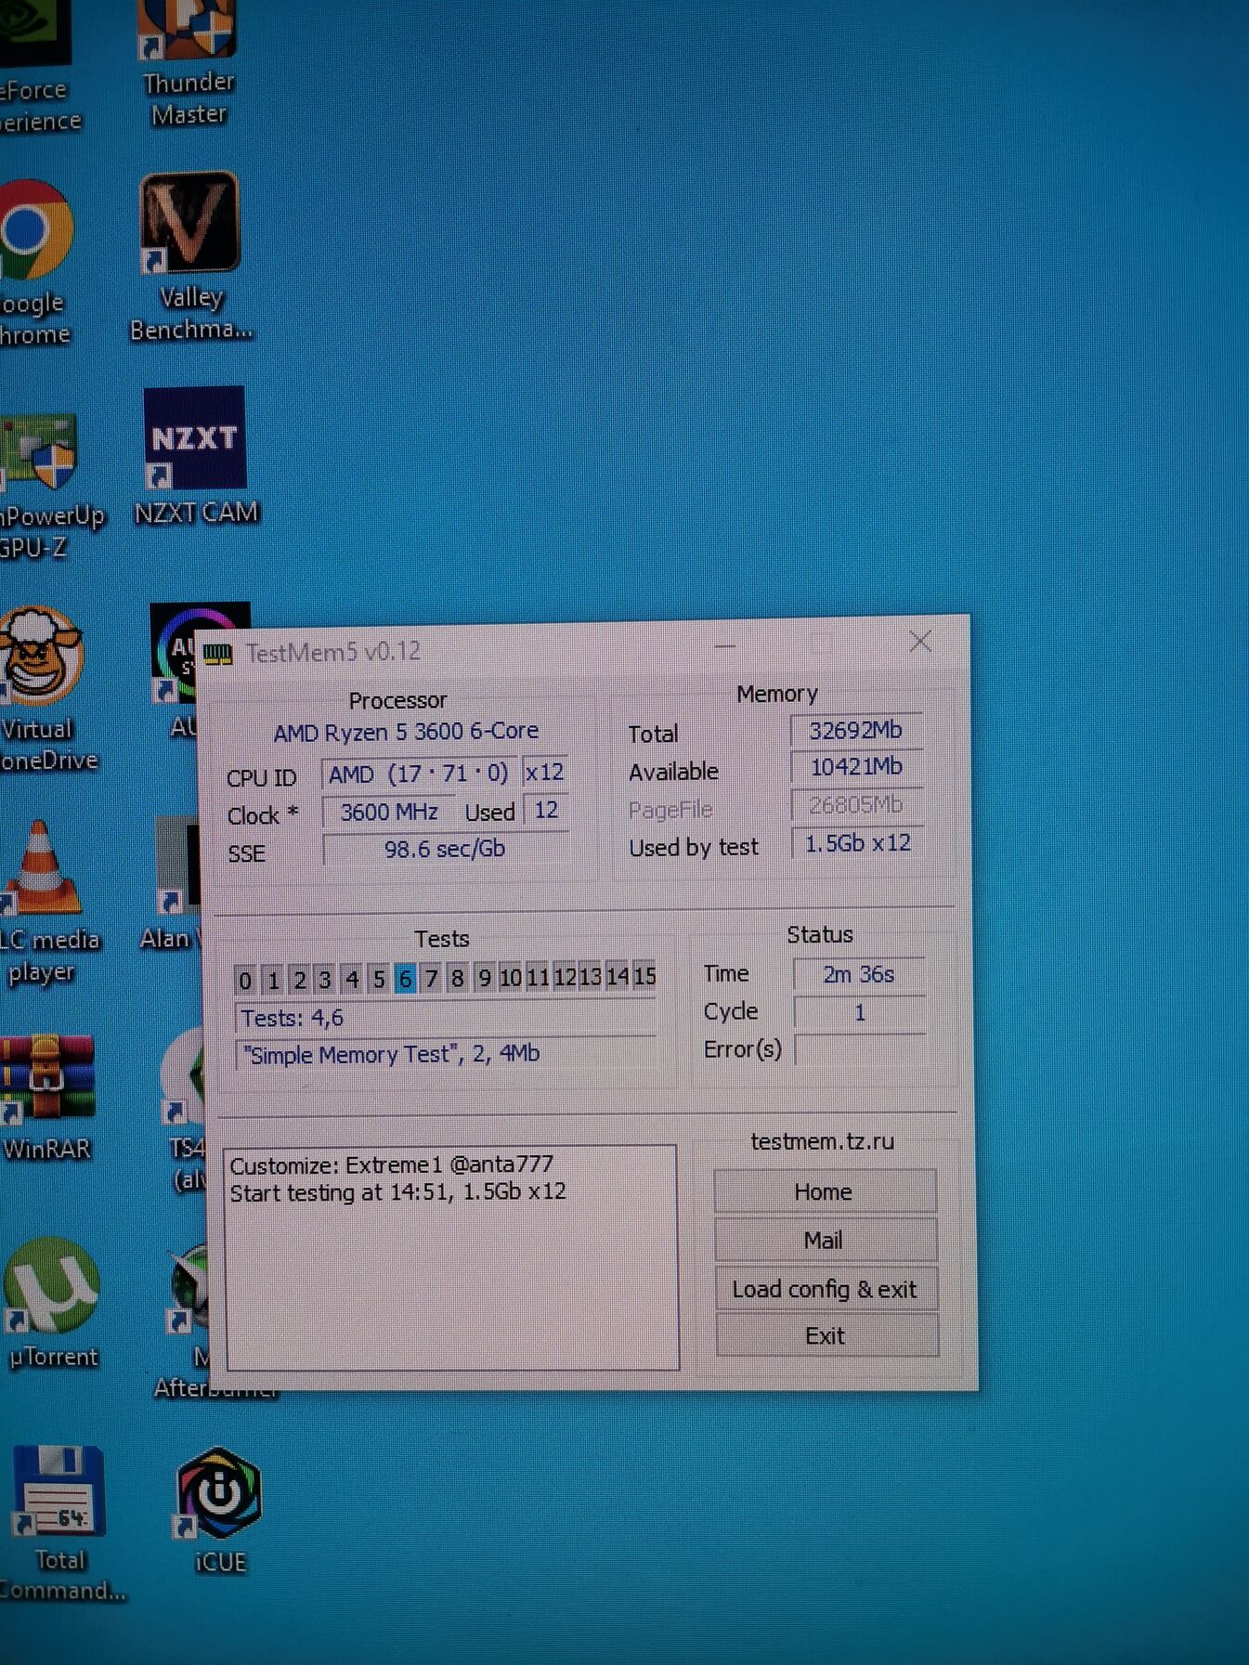Viewport: 1249px width, 1665px height.
Task: Click the Time value 2m 36s
Action: point(859,974)
